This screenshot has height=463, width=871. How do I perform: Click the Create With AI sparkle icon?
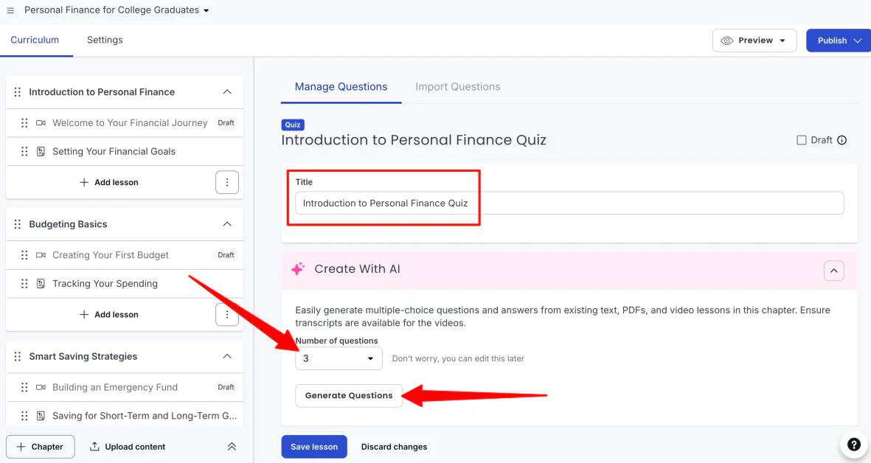coord(298,268)
